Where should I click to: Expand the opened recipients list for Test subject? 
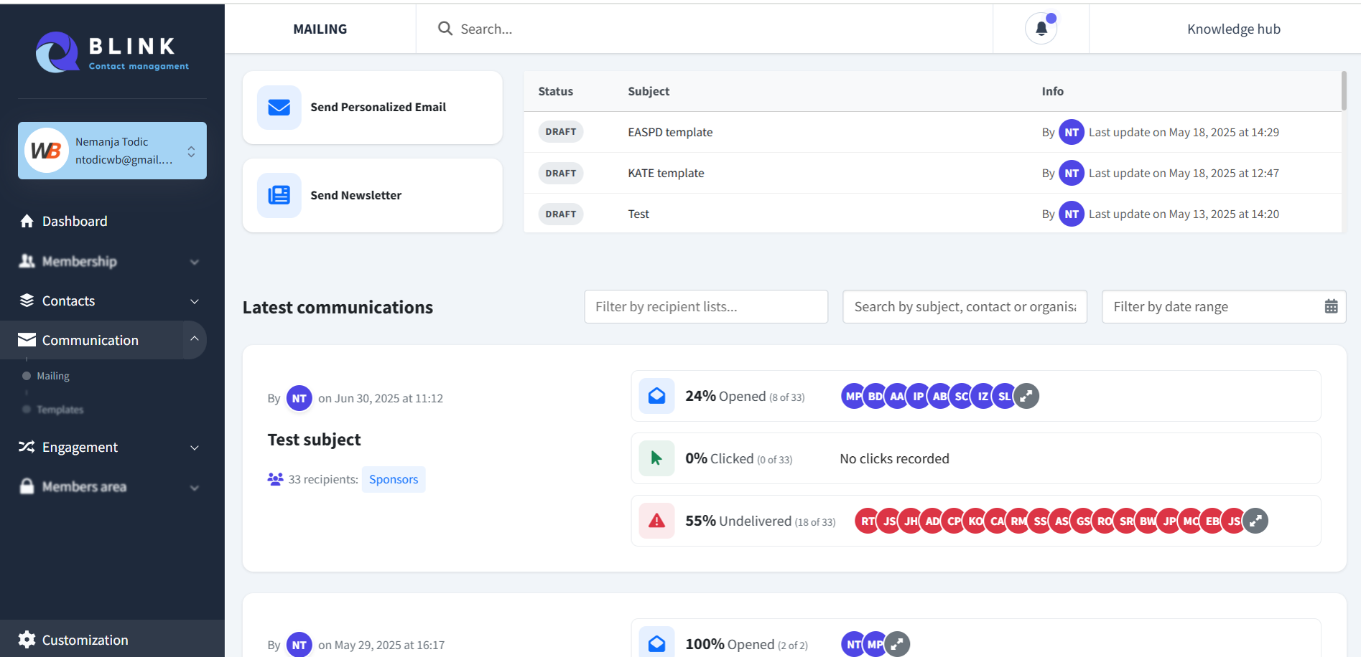click(x=1027, y=396)
